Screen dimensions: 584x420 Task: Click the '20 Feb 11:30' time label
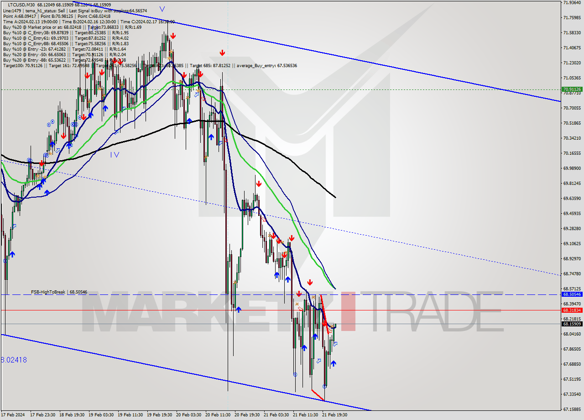pyautogui.click(x=218, y=415)
